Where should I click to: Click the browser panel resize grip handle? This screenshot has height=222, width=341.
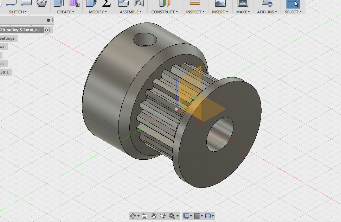(53, 20)
